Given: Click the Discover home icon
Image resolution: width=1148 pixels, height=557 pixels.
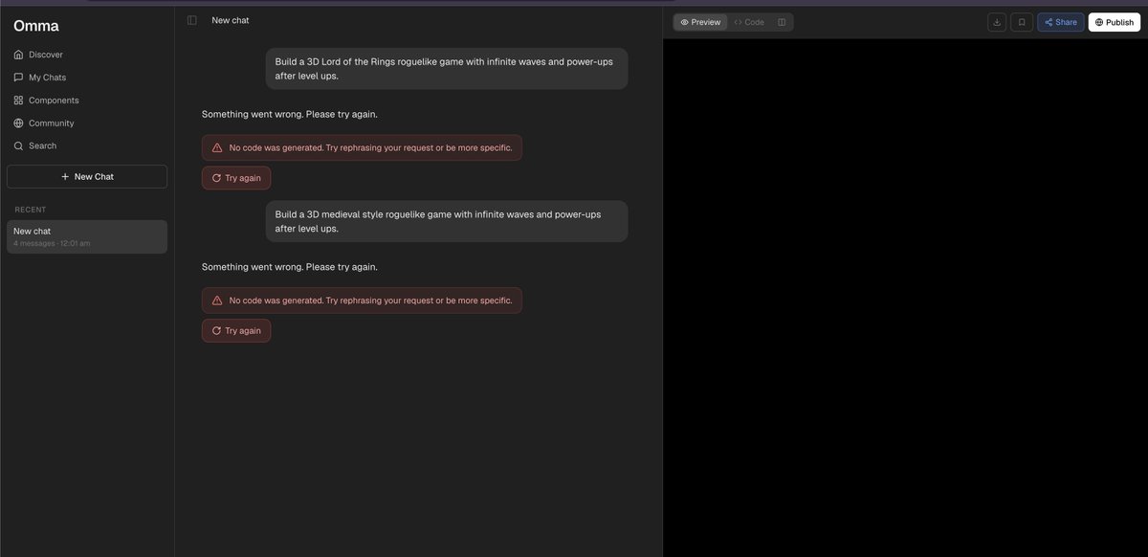Looking at the screenshot, I should click(x=18, y=55).
